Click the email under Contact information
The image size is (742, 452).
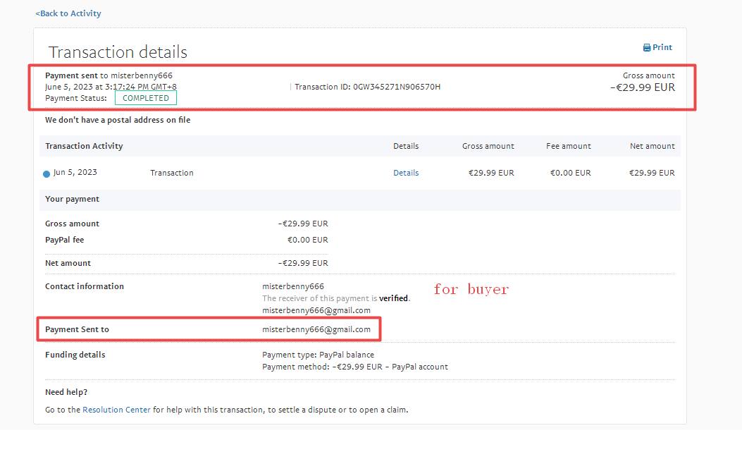point(316,310)
